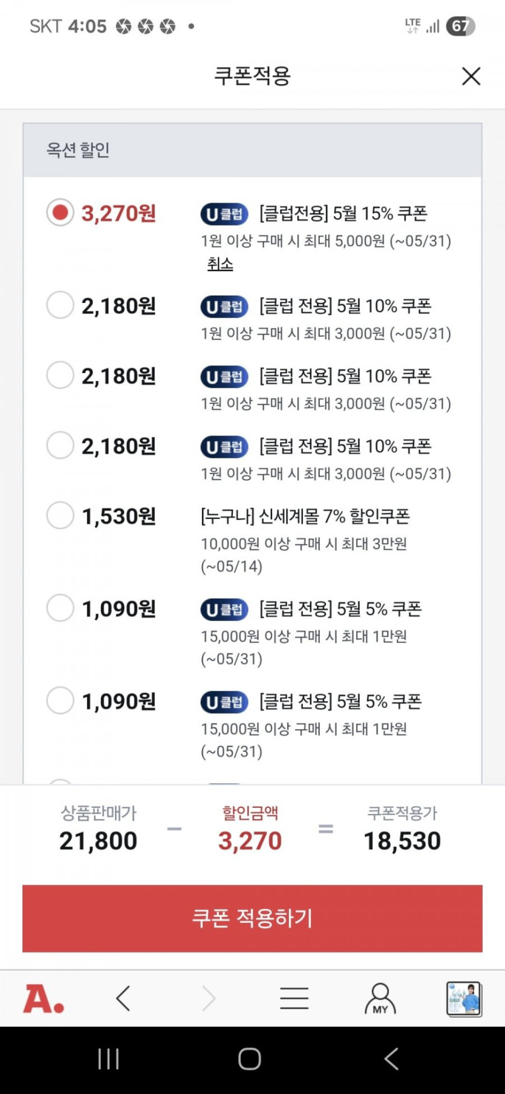505x1094 pixels.
Task: Pick the third 2,180원 10% coupon
Action: (x=60, y=446)
